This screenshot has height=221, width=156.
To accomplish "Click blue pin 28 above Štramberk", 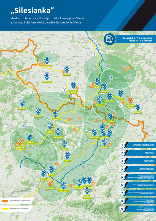I will coord(79,183).
